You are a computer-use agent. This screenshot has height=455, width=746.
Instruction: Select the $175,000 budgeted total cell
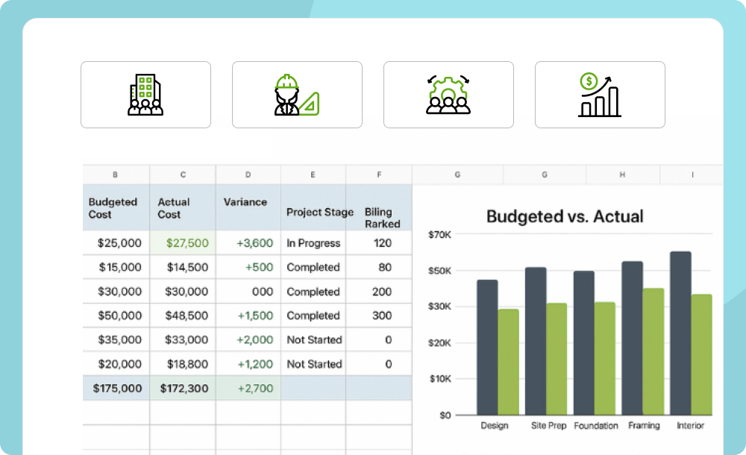(x=116, y=388)
